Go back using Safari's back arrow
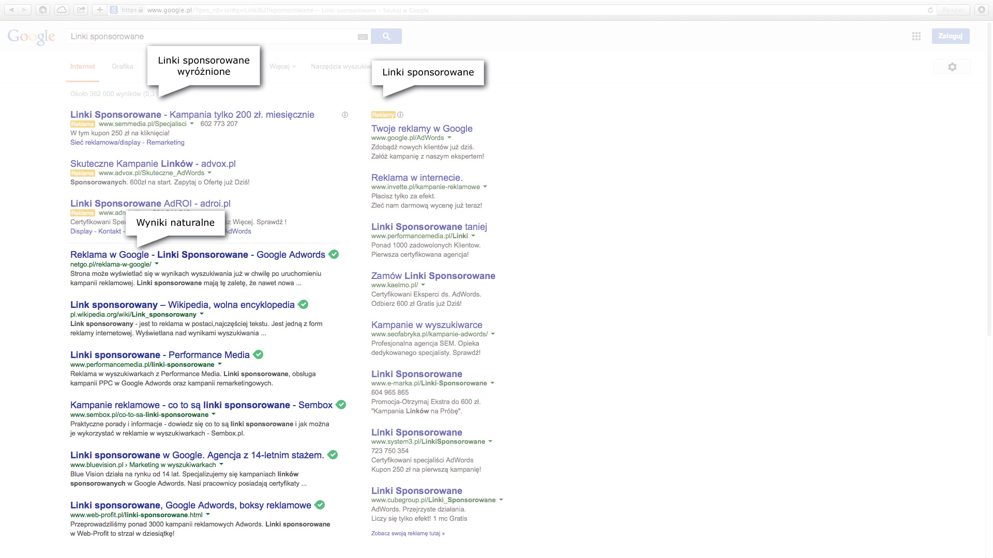Image resolution: width=993 pixels, height=558 pixels. (11, 10)
